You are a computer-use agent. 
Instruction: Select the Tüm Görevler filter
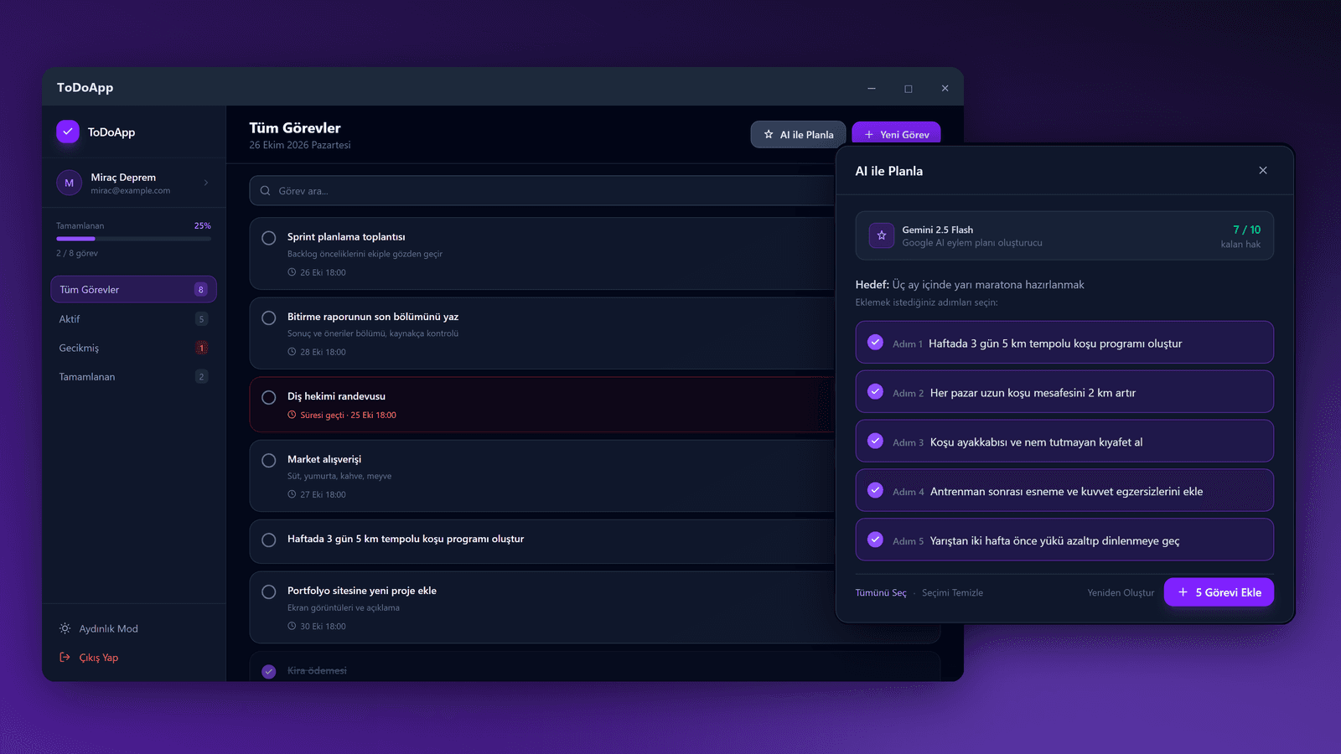pyautogui.click(x=134, y=289)
